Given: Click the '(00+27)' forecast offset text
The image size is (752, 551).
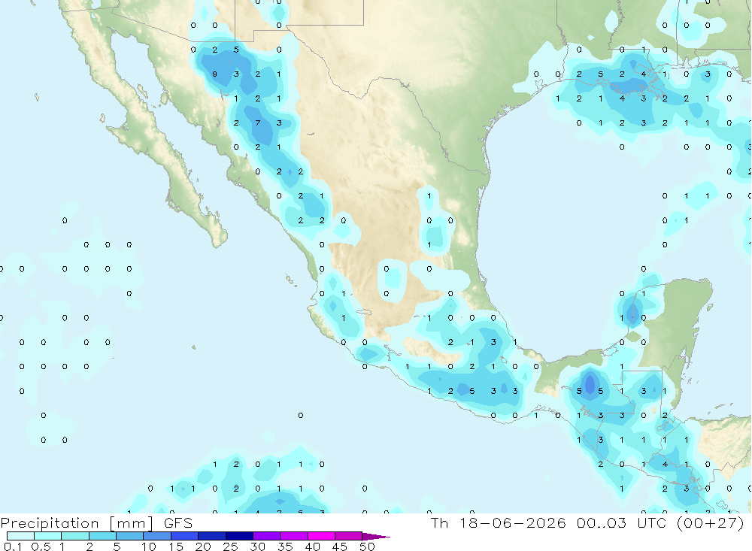Looking at the screenshot, I should click(x=710, y=522).
